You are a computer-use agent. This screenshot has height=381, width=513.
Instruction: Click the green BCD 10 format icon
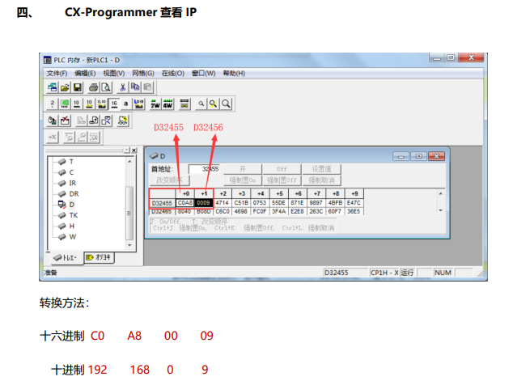[x=65, y=104]
